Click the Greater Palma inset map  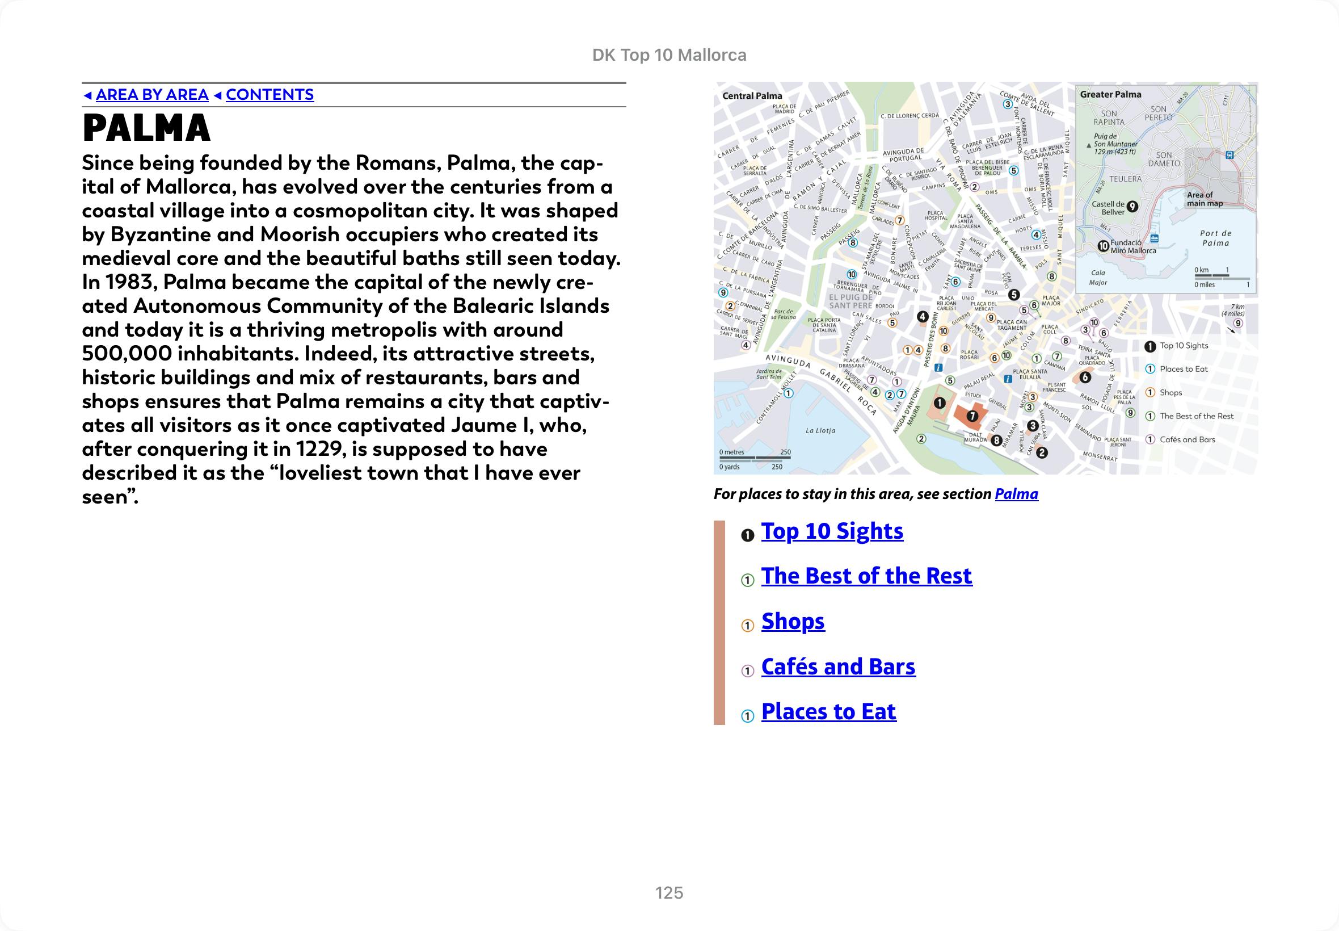coord(1165,188)
